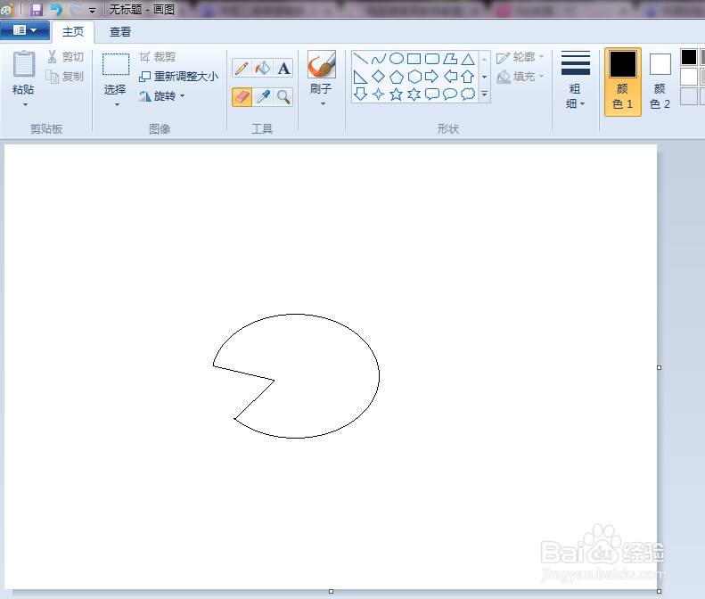
Task: Click the 刷子 brush tool button
Action: [x=322, y=72]
